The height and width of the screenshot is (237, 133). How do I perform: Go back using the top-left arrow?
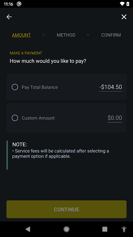(x=9, y=17)
